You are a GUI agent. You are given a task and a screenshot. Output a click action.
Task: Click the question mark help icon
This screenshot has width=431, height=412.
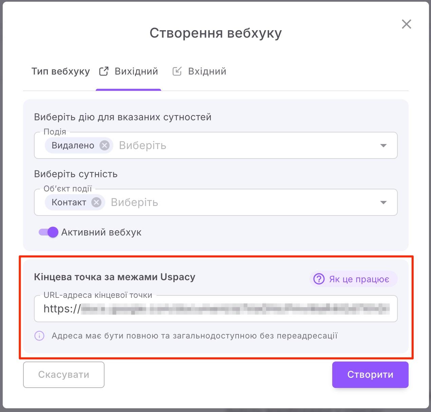319,279
